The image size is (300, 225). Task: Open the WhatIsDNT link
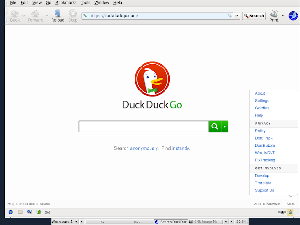265,153
